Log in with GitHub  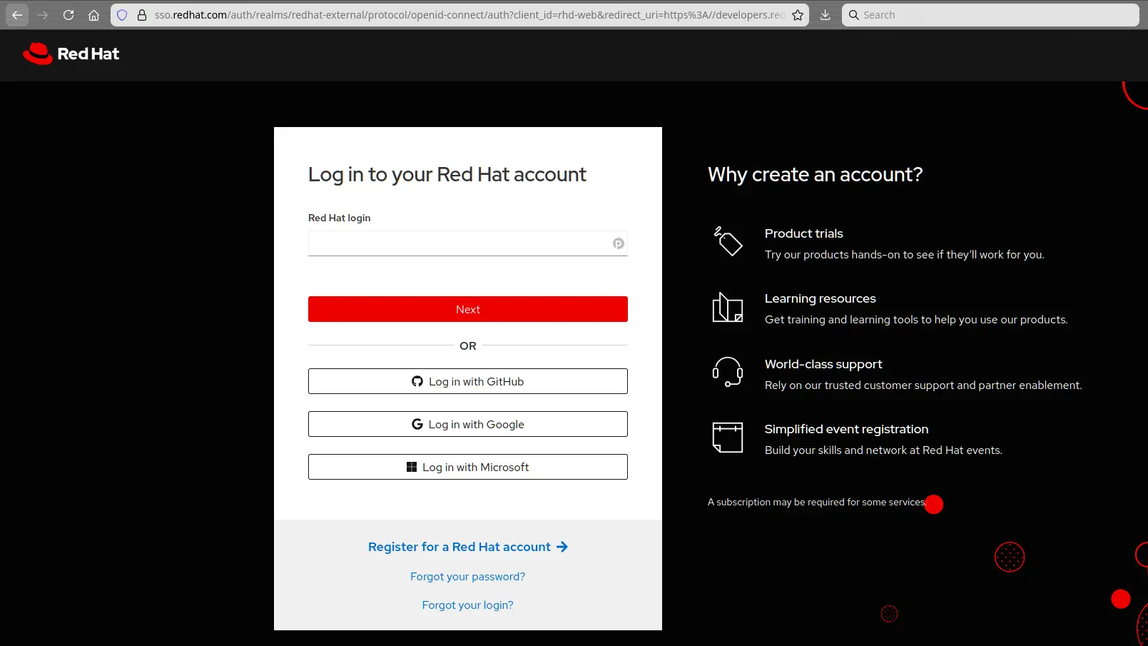coord(468,381)
